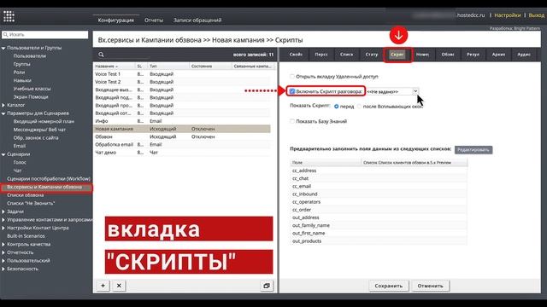Collapse the Сценарии tree section
Viewport: 547px width, 307px height.
click(3, 154)
